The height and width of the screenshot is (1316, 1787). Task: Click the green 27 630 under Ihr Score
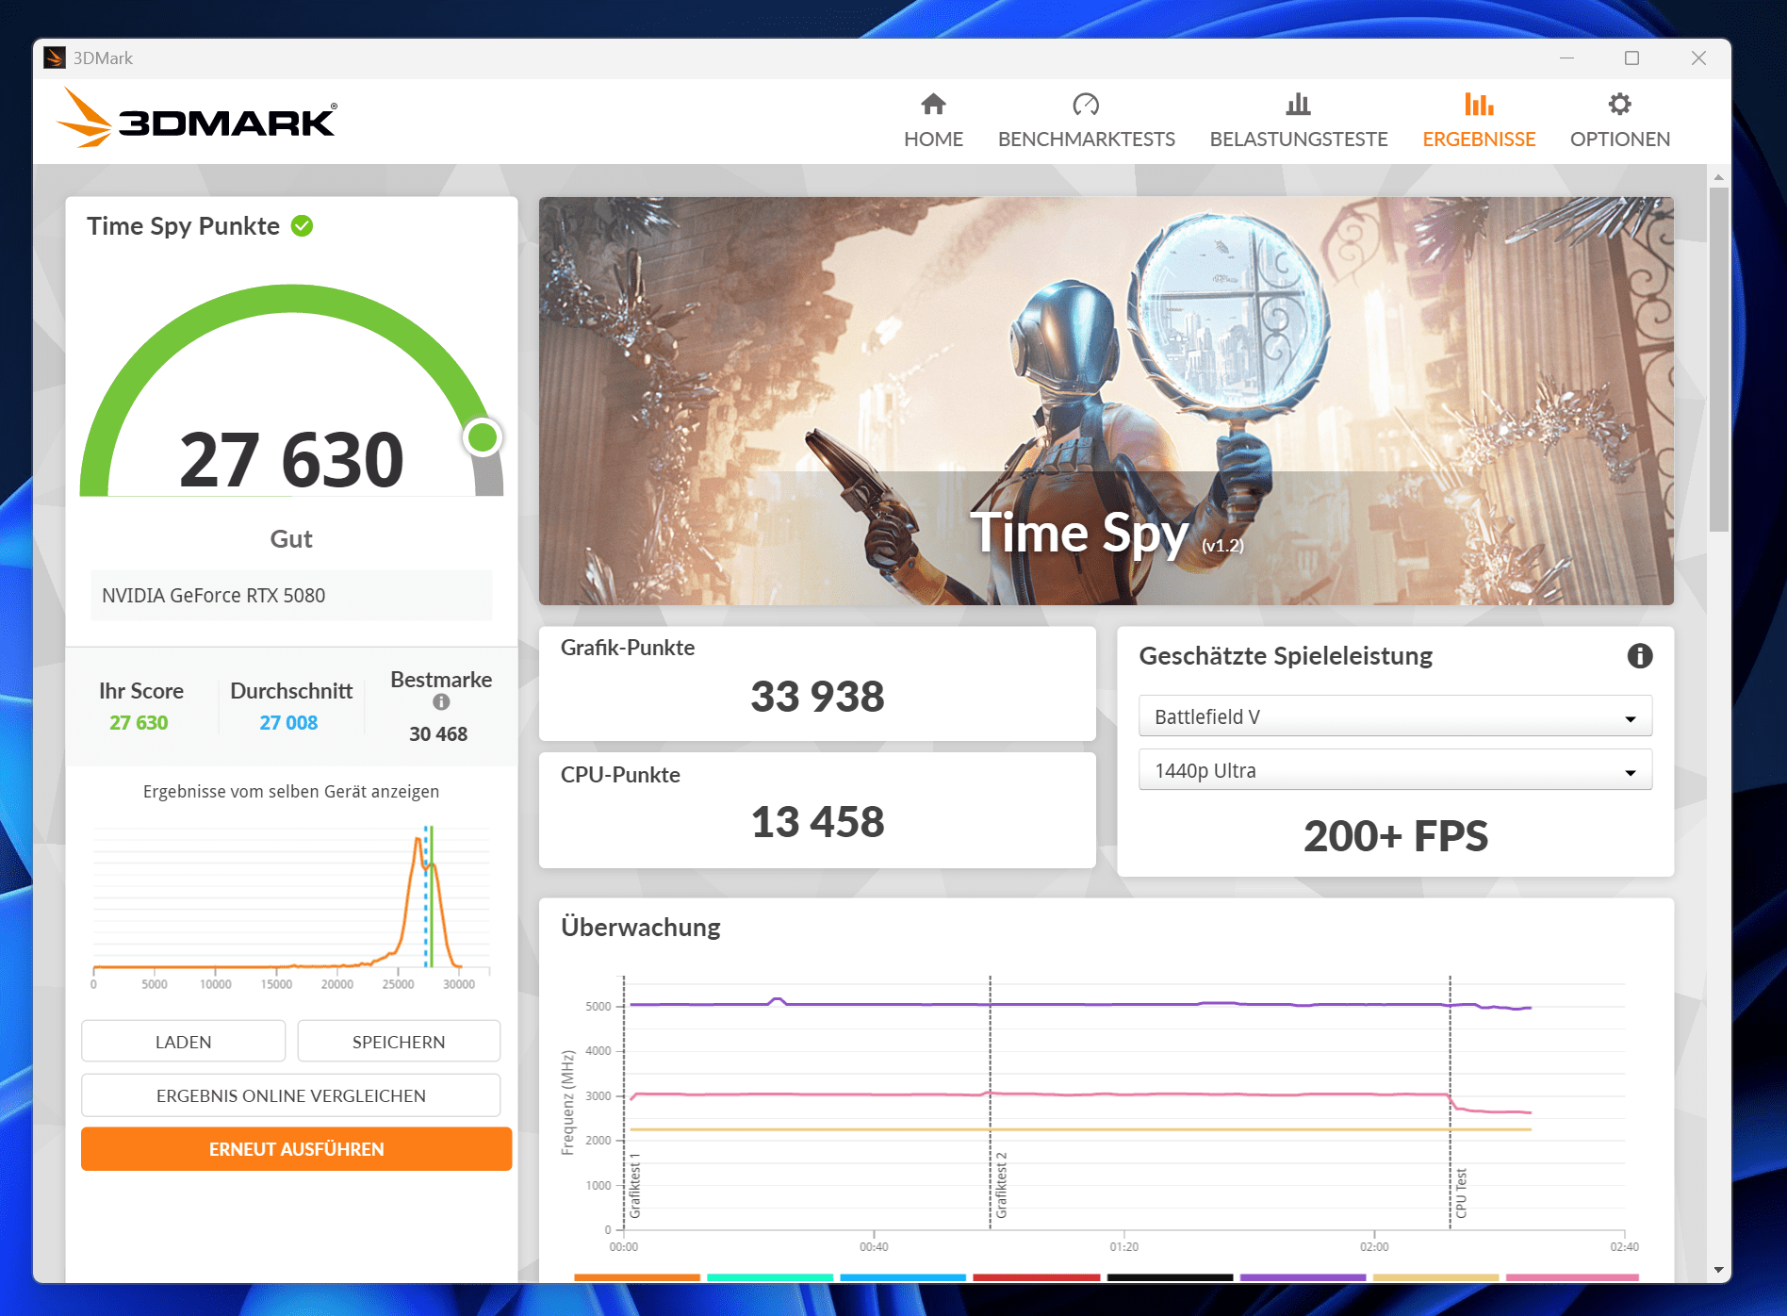pyautogui.click(x=139, y=723)
